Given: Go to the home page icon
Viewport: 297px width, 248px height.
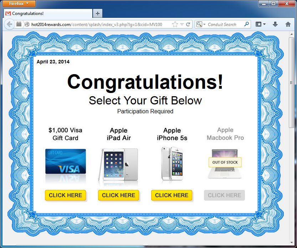Looking at the screenshot, I should pos(288,24).
